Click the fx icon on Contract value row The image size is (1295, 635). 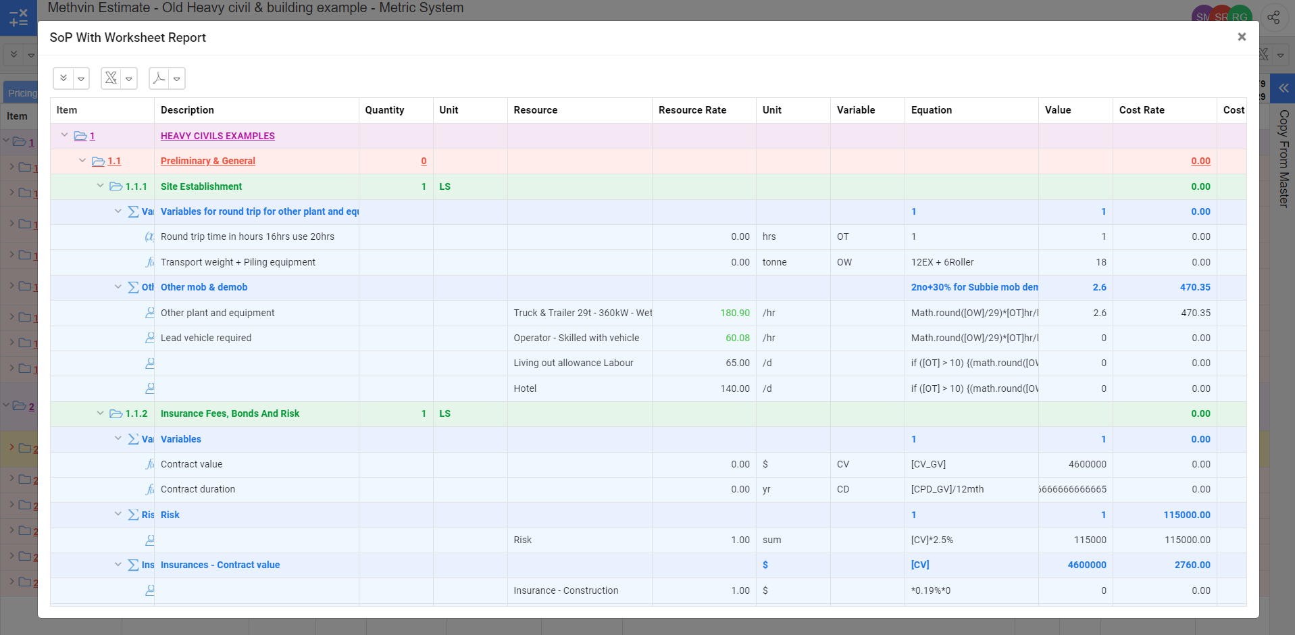[x=150, y=464]
